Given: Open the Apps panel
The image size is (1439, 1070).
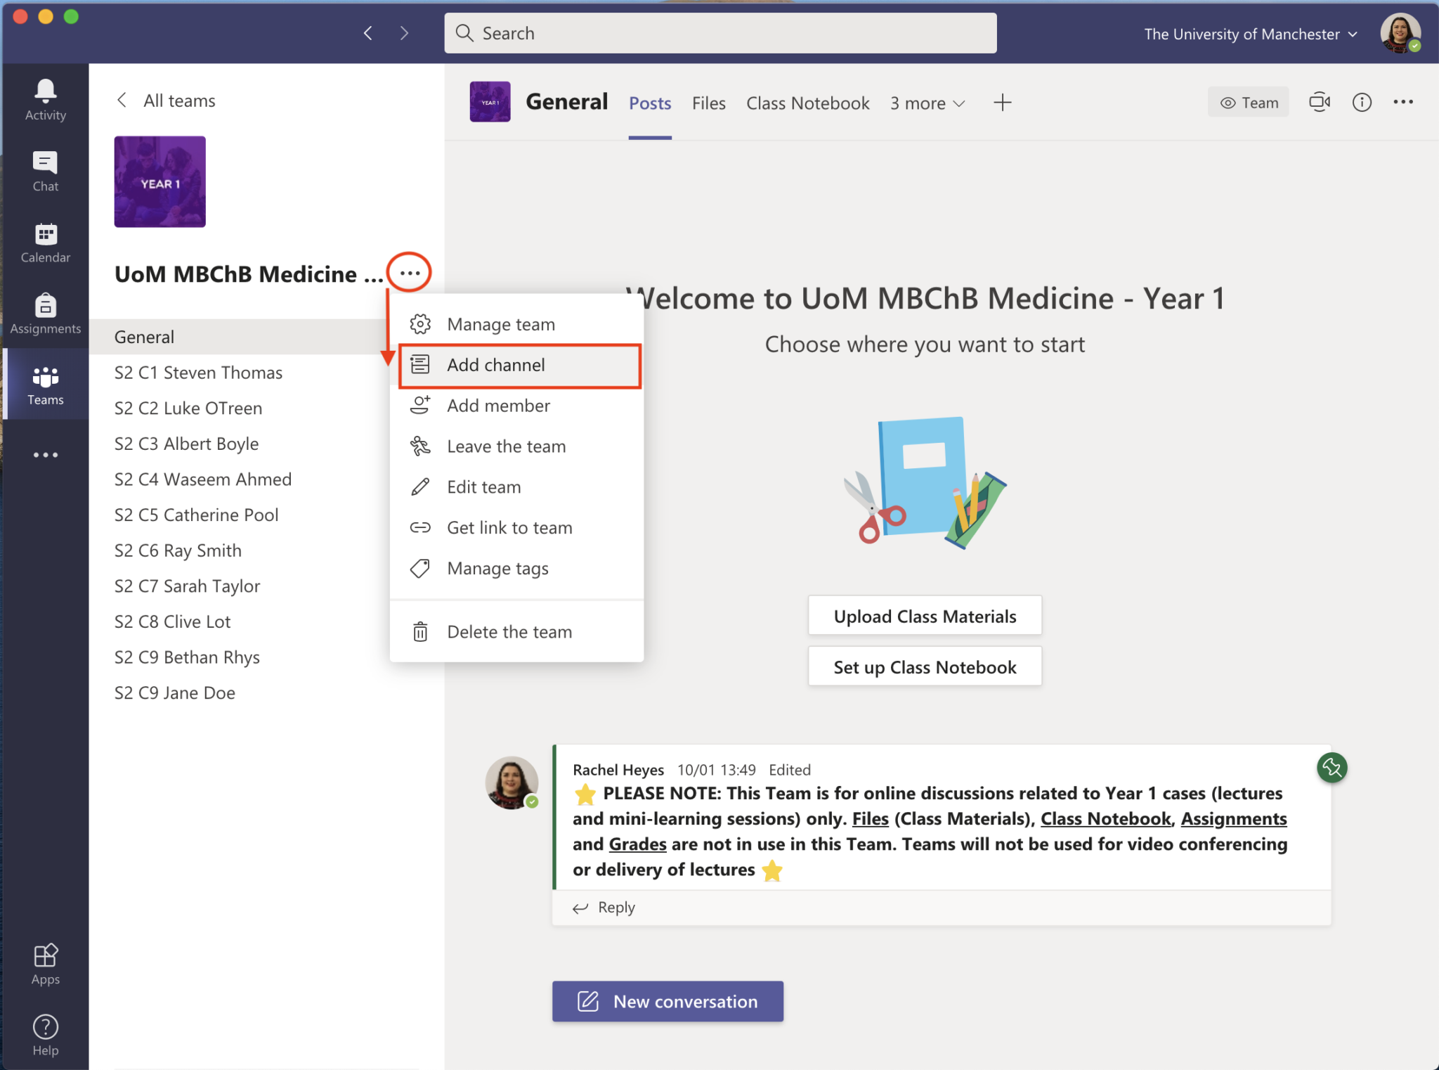Looking at the screenshot, I should click(44, 964).
